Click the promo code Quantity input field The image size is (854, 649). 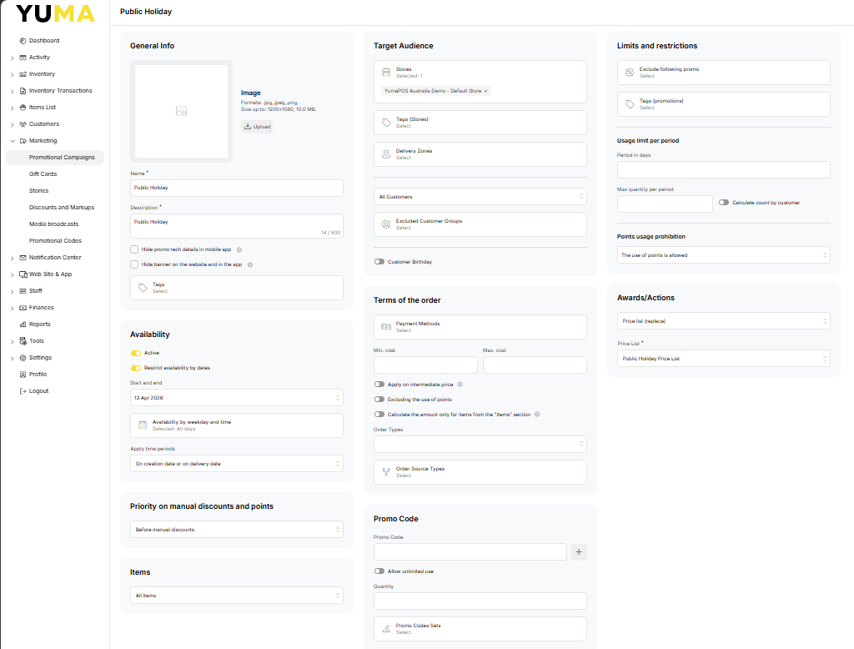480,601
